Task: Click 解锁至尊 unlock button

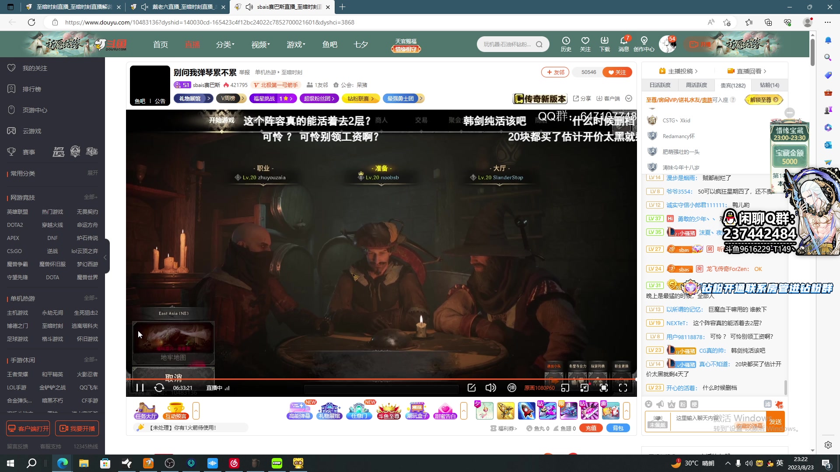Action: pos(764,100)
